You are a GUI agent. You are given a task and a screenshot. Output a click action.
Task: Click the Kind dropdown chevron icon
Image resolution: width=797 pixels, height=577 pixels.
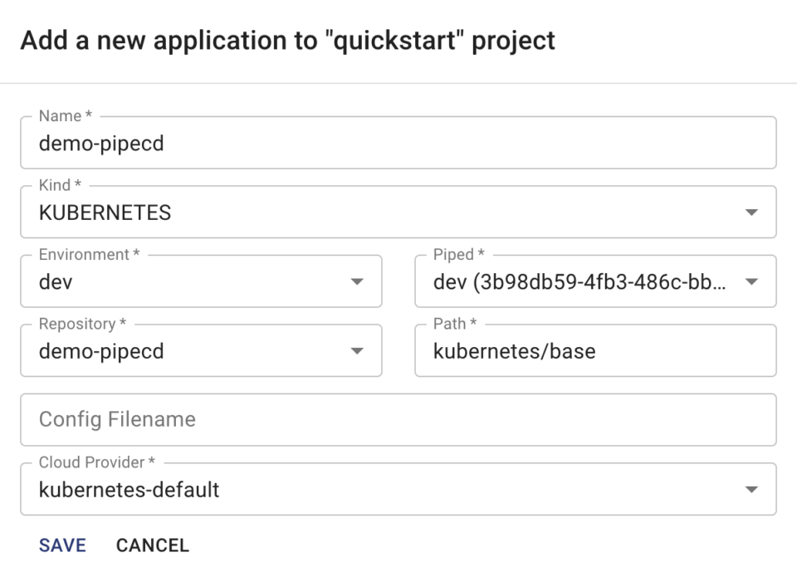[x=752, y=212]
